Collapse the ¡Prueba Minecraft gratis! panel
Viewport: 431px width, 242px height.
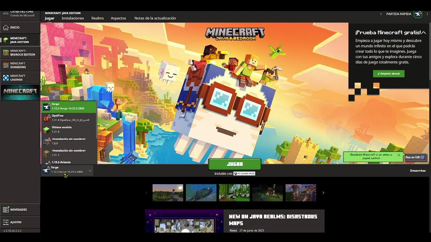click(x=424, y=33)
